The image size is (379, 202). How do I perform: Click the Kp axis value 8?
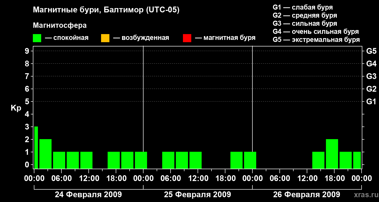[x=28, y=64]
